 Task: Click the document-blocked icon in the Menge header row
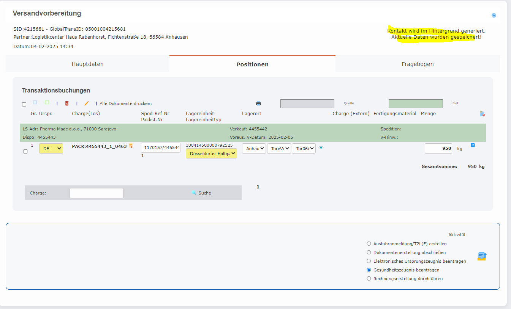(x=482, y=113)
